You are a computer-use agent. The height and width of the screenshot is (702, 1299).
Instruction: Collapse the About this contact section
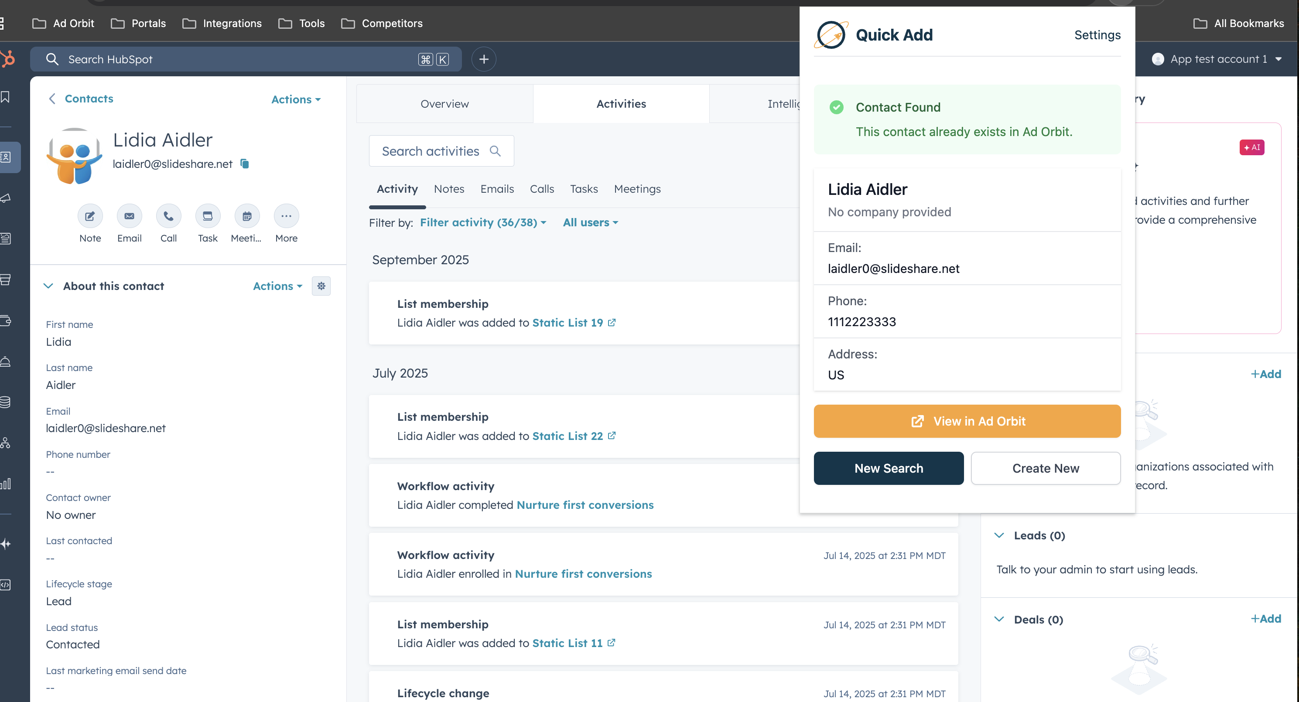(48, 286)
